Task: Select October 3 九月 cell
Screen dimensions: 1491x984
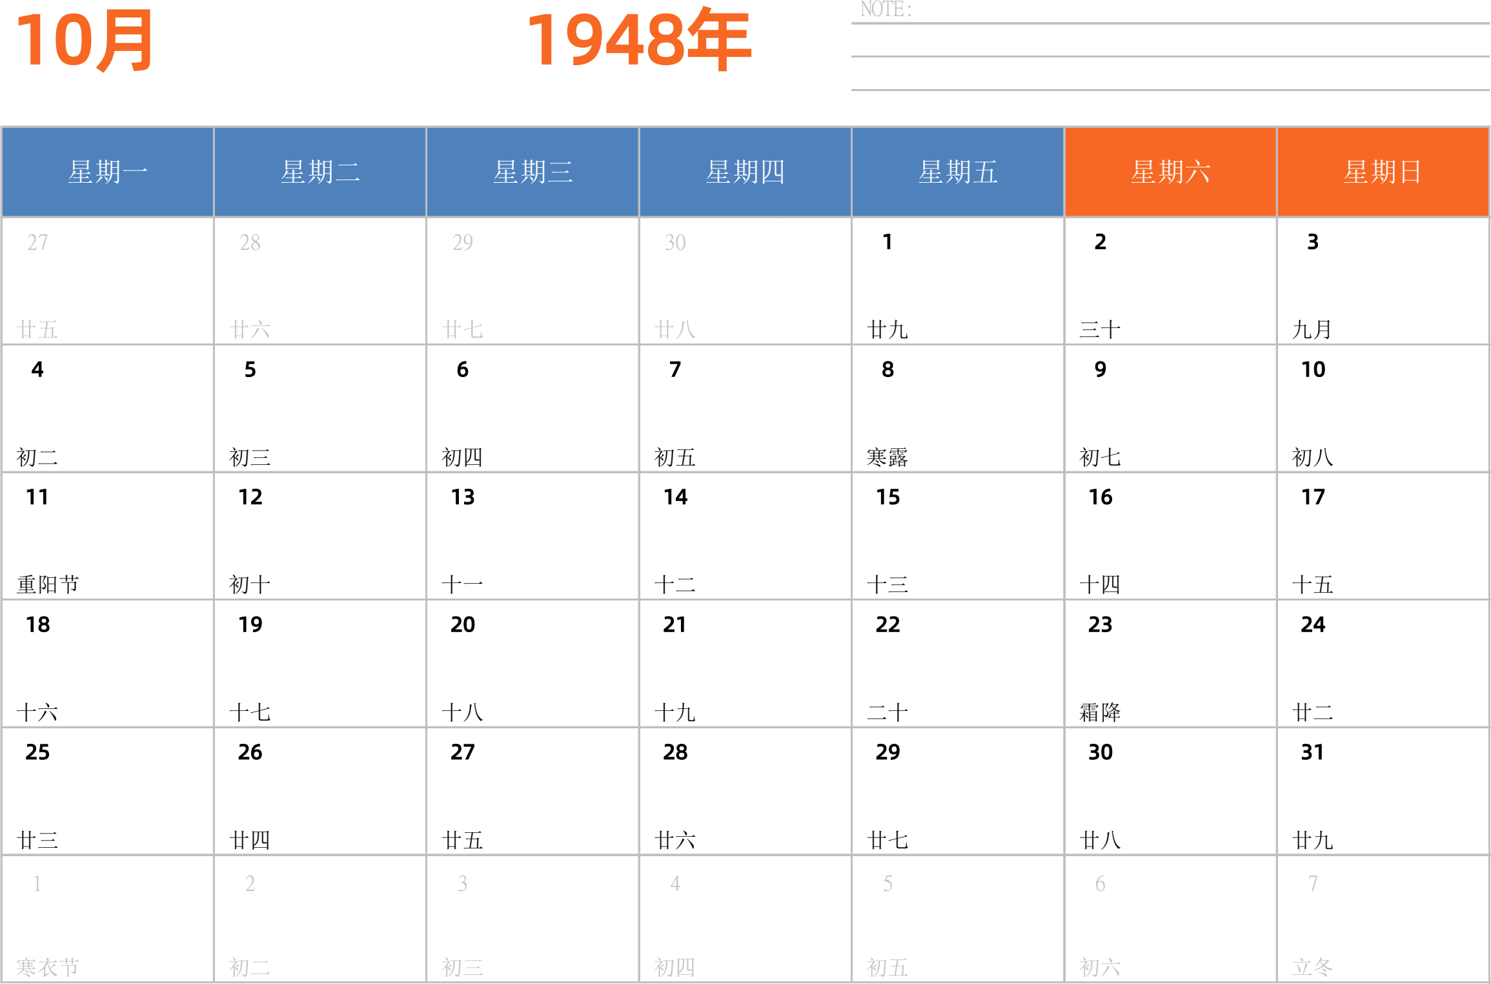Action: (1383, 281)
